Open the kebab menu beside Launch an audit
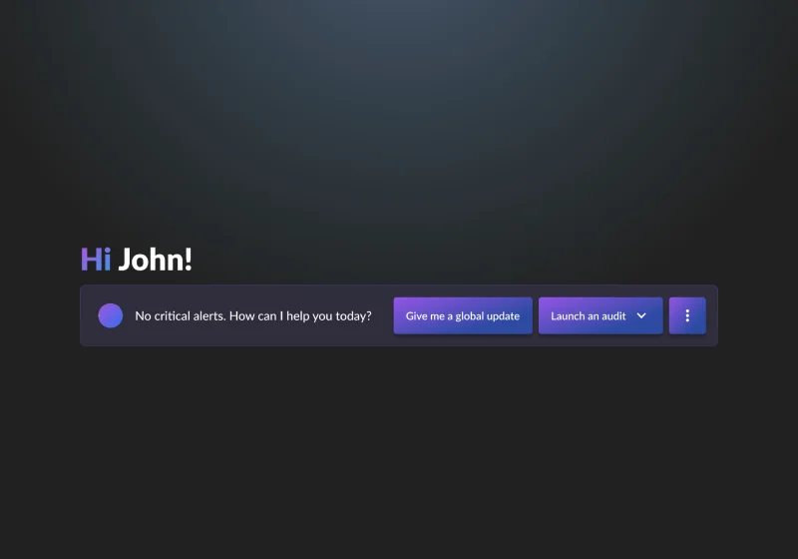This screenshot has width=798, height=559. click(687, 315)
